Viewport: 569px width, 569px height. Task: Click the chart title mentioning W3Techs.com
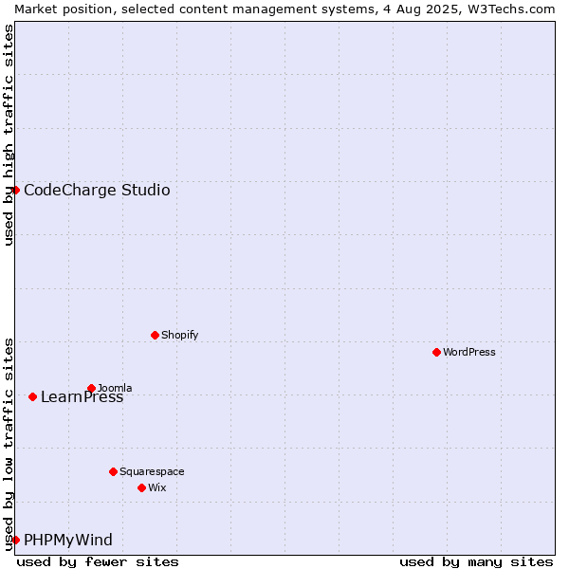(284, 9)
